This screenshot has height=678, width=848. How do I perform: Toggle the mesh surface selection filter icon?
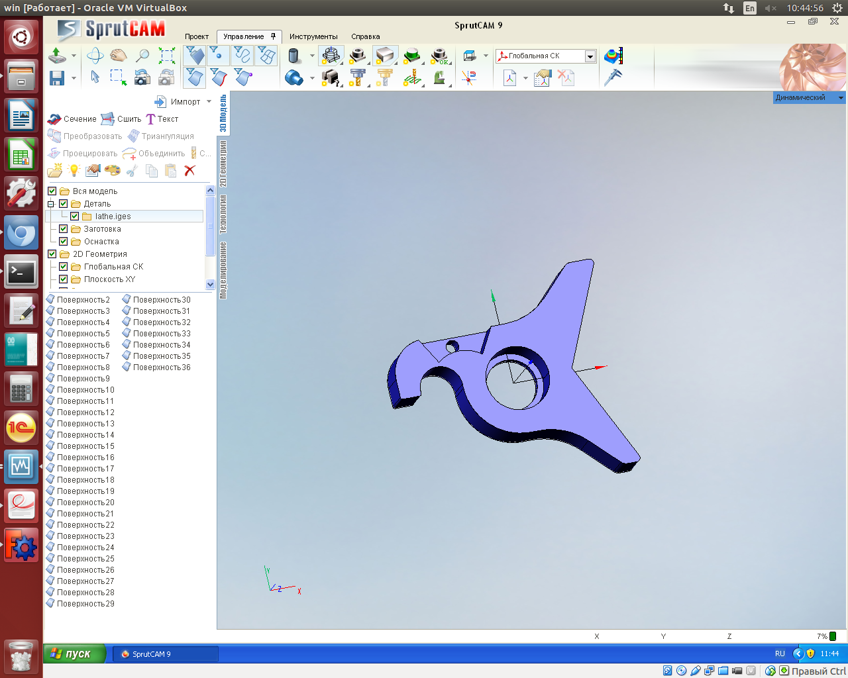266,56
